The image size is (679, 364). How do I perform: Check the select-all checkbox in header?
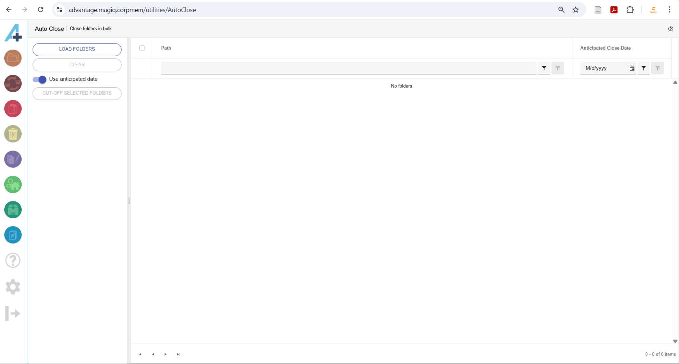click(x=142, y=48)
